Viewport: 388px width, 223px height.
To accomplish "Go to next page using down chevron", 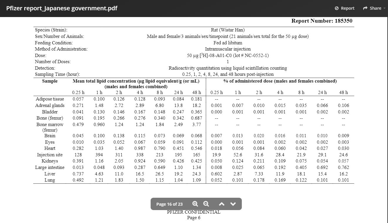I will tap(233, 204).
